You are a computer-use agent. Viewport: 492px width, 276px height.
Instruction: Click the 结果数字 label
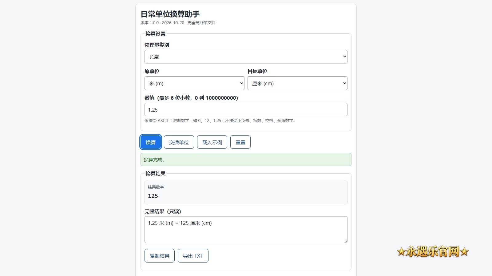click(x=156, y=187)
